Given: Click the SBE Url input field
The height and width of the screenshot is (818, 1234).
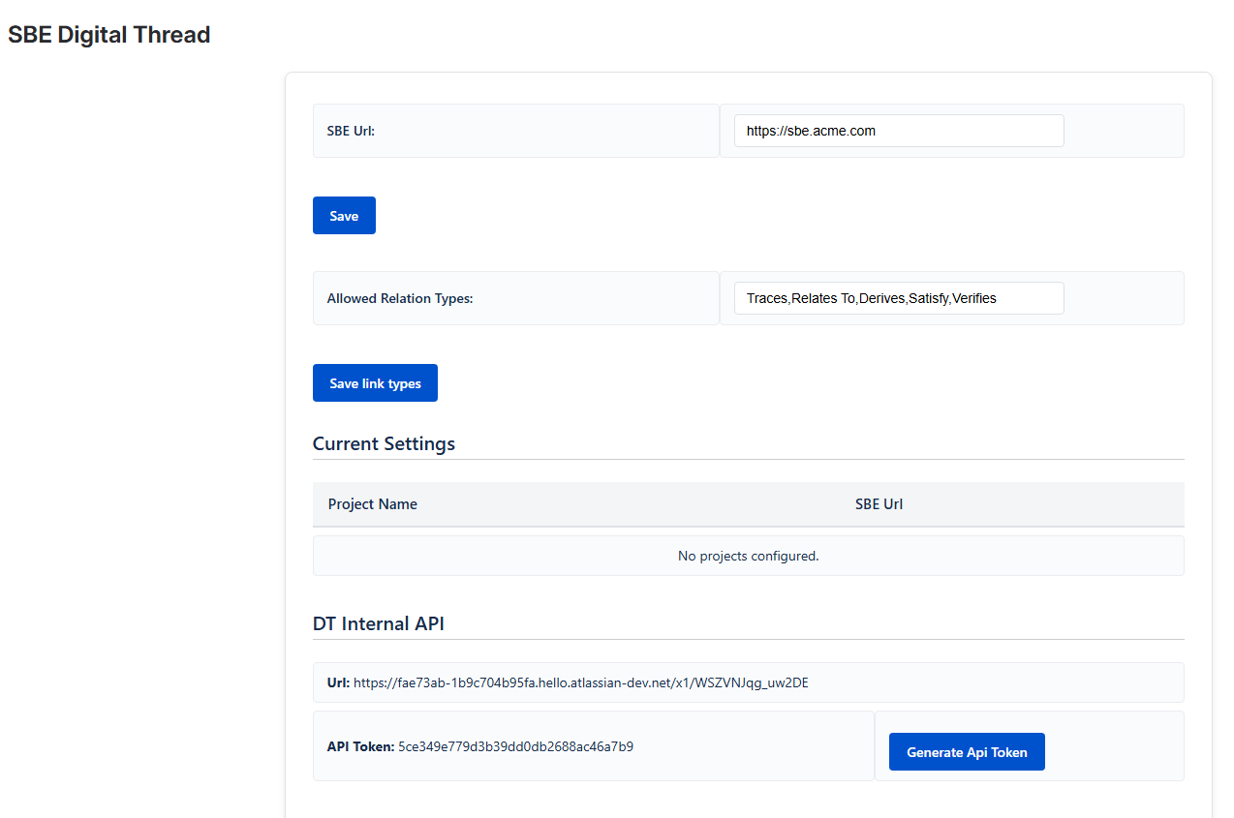Looking at the screenshot, I should tap(898, 131).
